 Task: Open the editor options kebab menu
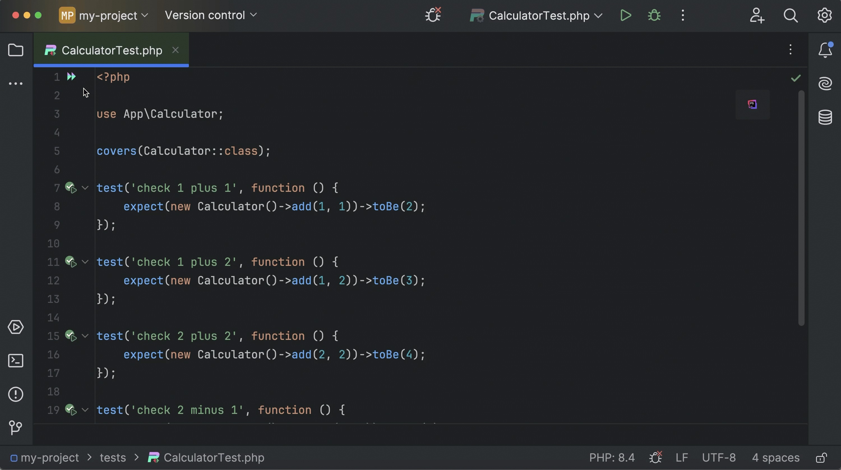790,49
